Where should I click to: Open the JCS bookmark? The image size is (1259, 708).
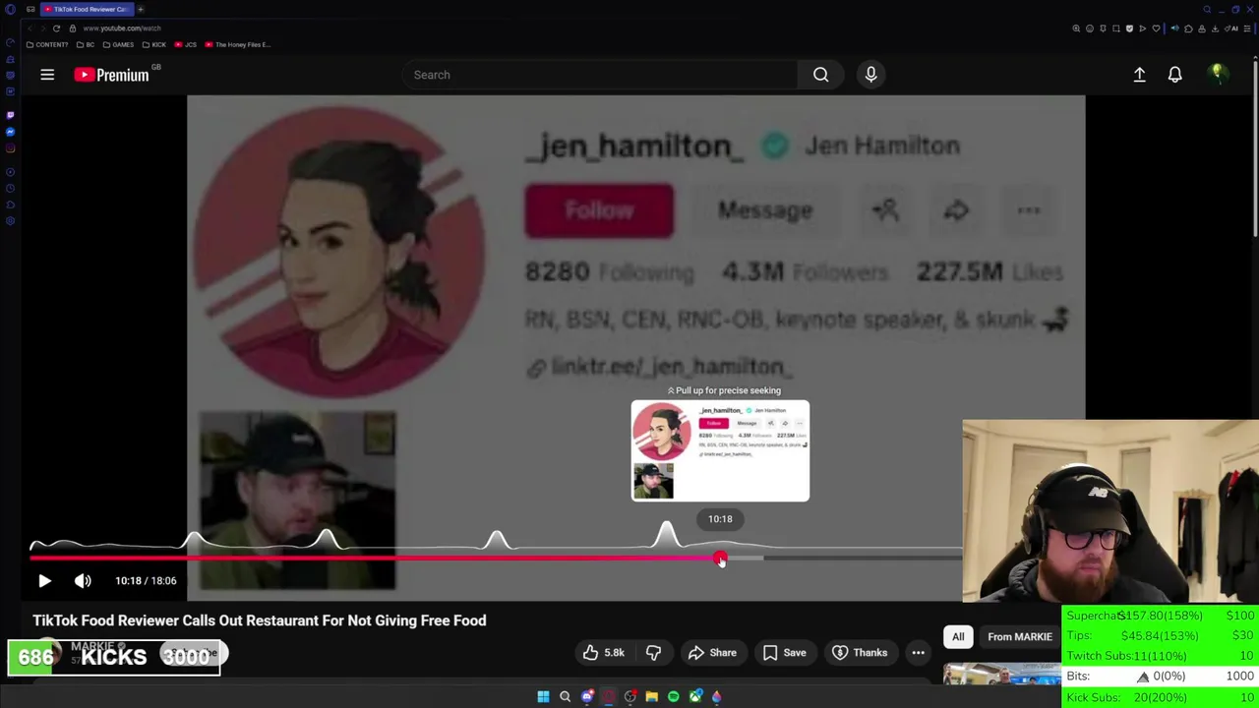(186, 44)
